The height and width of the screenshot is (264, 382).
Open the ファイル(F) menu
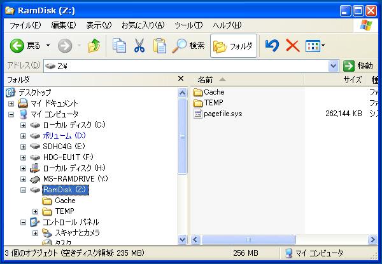(25, 25)
